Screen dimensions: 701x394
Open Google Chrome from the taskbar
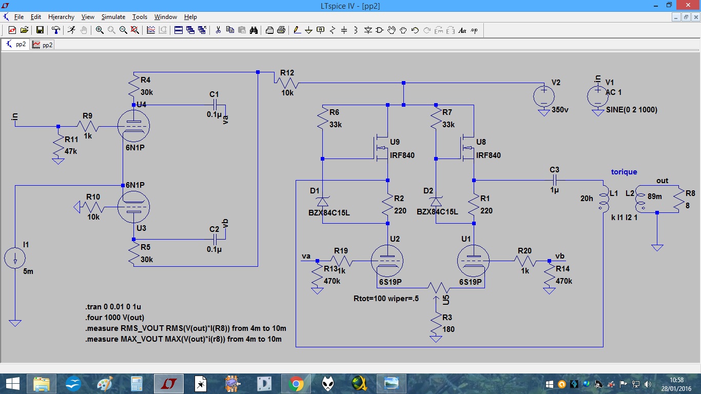(296, 384)
